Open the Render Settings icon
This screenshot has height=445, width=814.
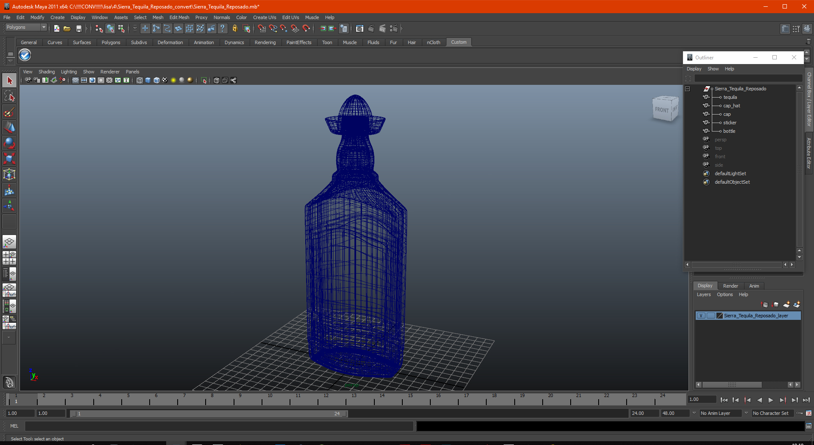[x=394, y=28]
